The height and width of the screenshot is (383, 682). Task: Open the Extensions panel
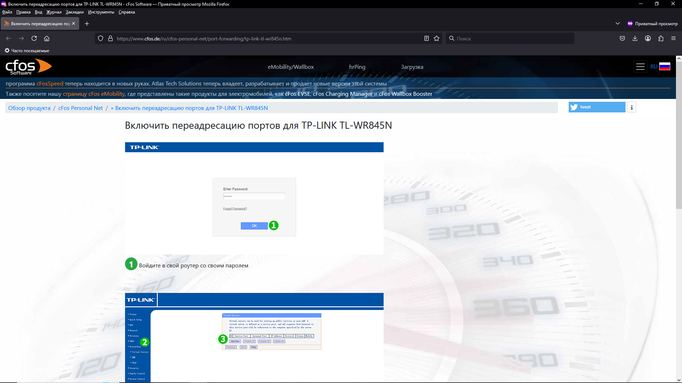click(661, 38)
